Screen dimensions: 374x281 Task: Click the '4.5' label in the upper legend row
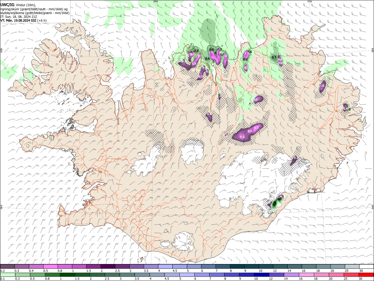click(x=175, y=271)
